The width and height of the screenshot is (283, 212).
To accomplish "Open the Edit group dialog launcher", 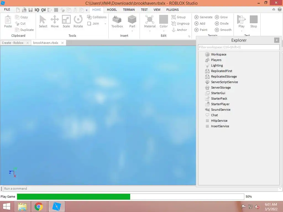I will pos(189,36).
